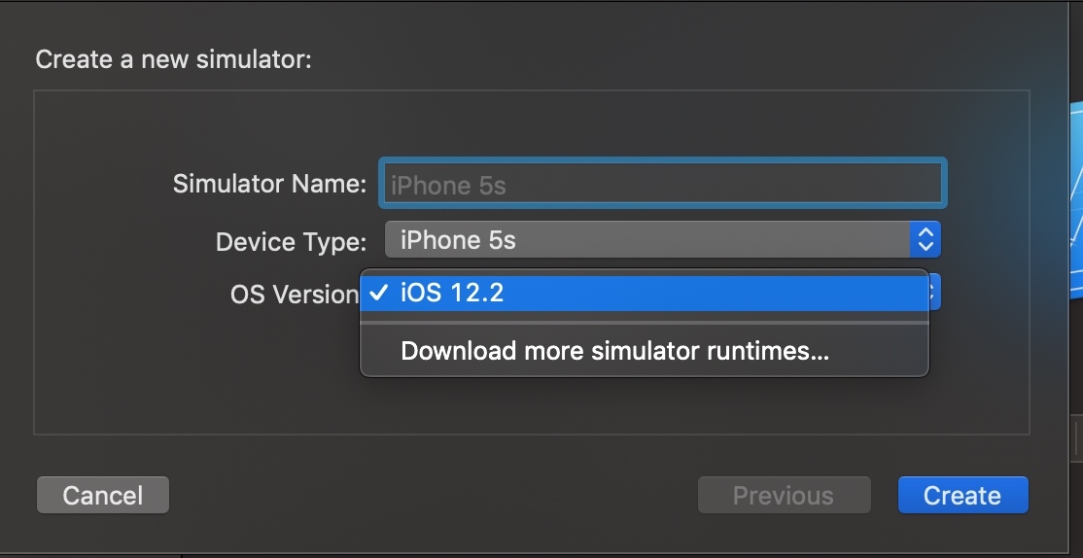Focus the Simulator Name text field
This screenshot has width=1083, height=558.
663,184
